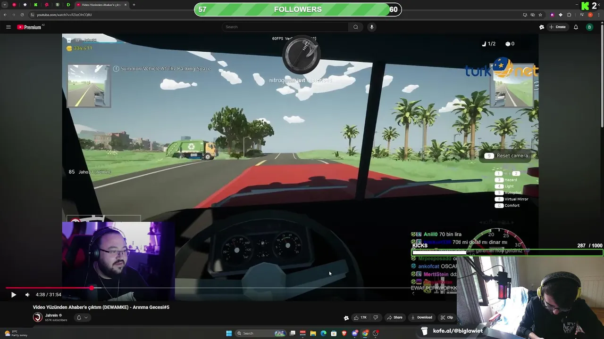Open File Explorer from taskbar
604x339 pixels.
(x=313, y=333)
